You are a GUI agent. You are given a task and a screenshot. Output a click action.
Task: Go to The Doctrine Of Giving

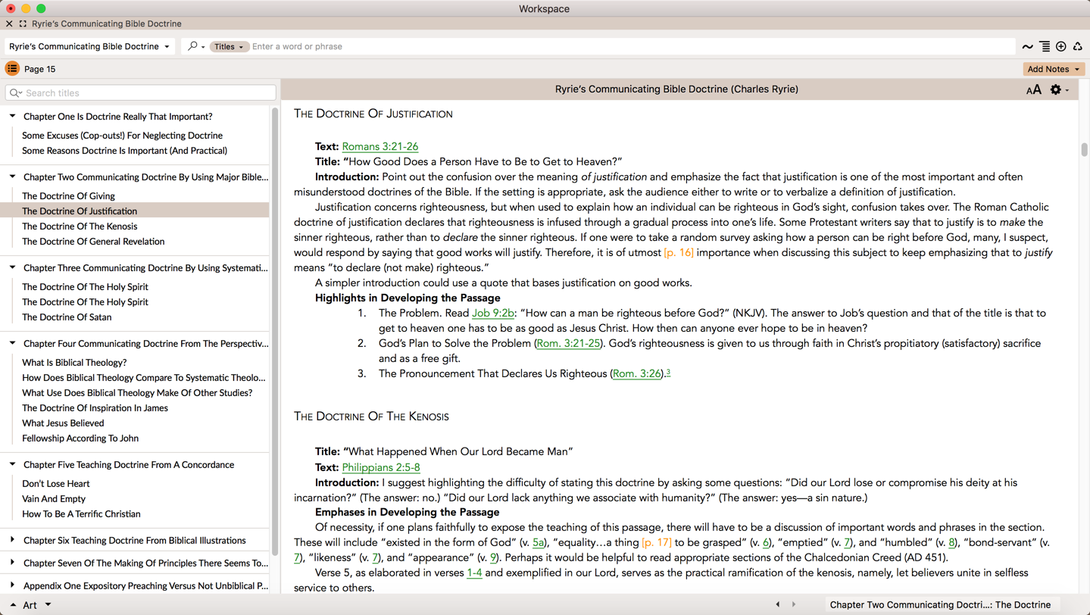point(68,196)
